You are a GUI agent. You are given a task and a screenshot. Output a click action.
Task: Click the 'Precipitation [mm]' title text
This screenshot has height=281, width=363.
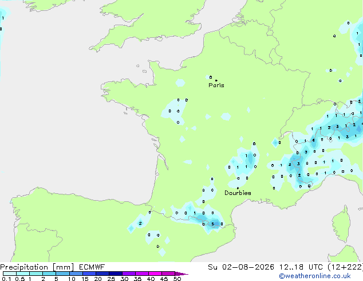coord(37,267)
